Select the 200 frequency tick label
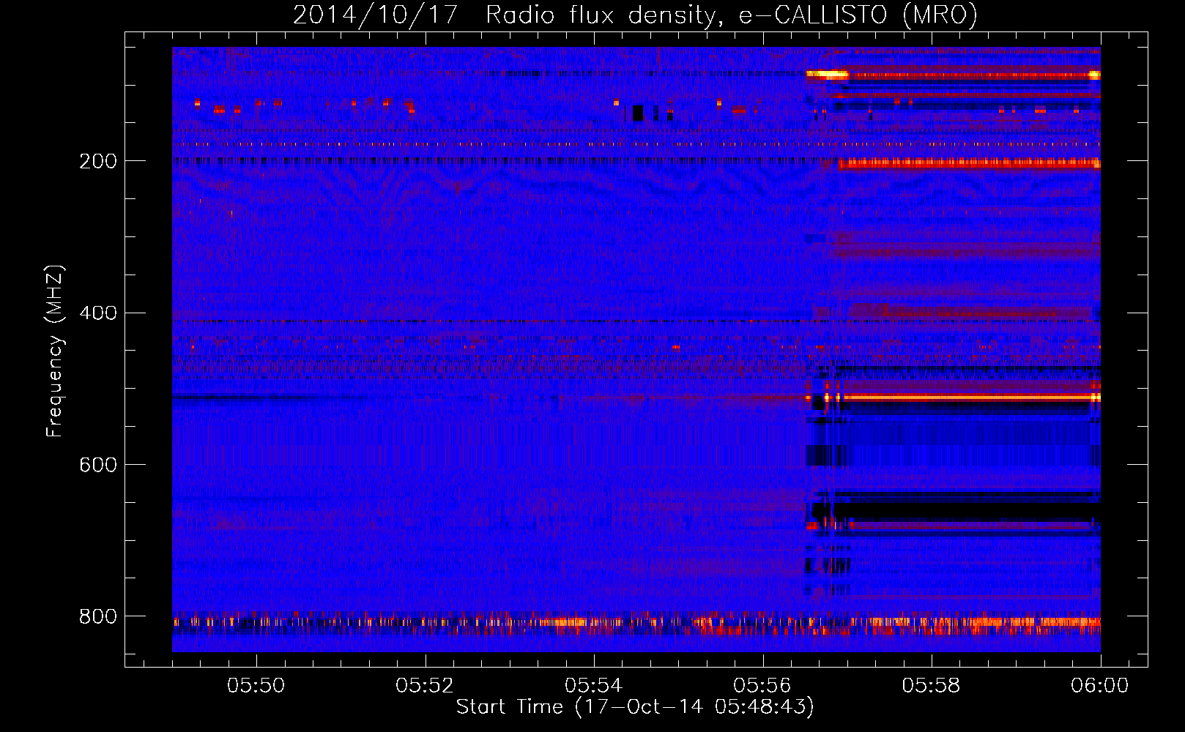The width and height of the screenshot is (1185, 732). coord(98,161)
